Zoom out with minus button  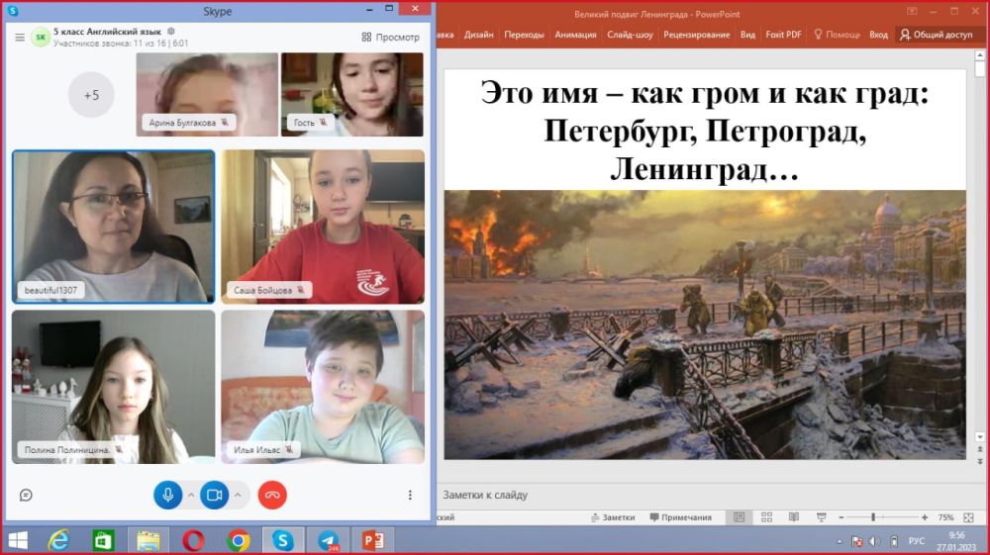(841, 517)
